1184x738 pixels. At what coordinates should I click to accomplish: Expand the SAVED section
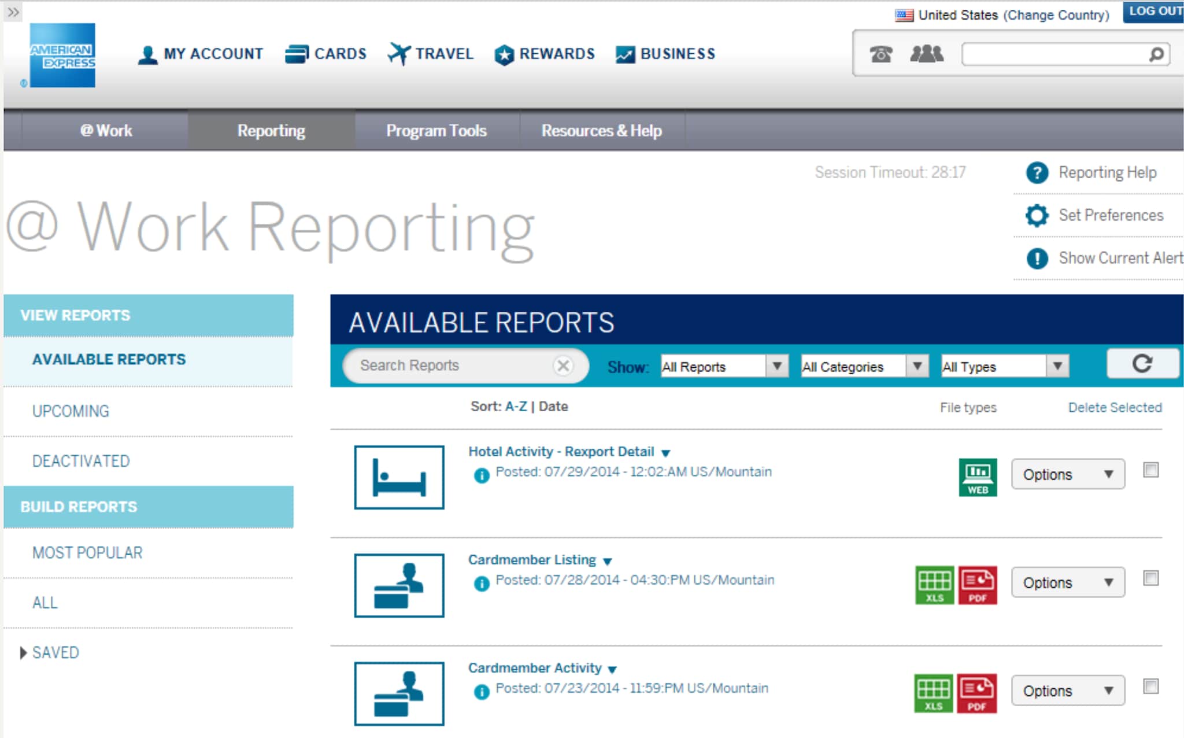[55, 652]
